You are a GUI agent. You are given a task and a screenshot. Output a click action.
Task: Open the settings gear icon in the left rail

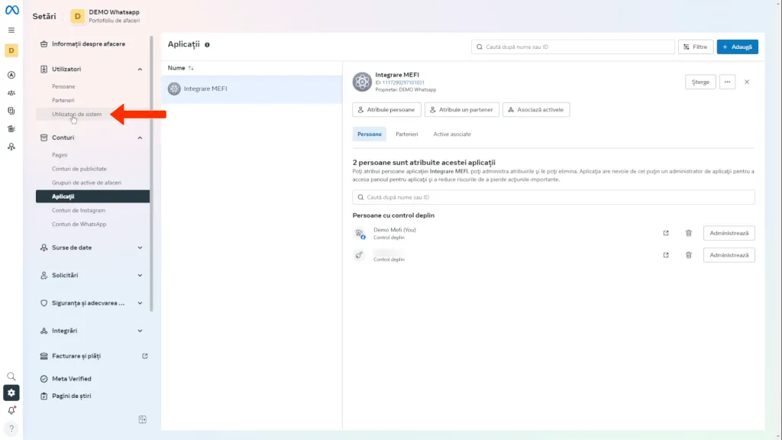[11, 393]
